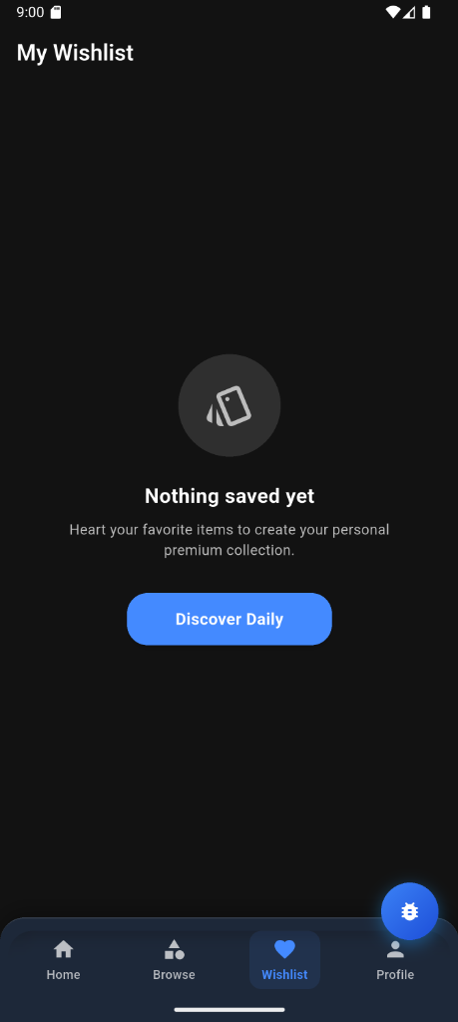This screenshot has height=1022, width=458.
Task: Tap the empty wishlist cards icon
Action: point(229,405)
